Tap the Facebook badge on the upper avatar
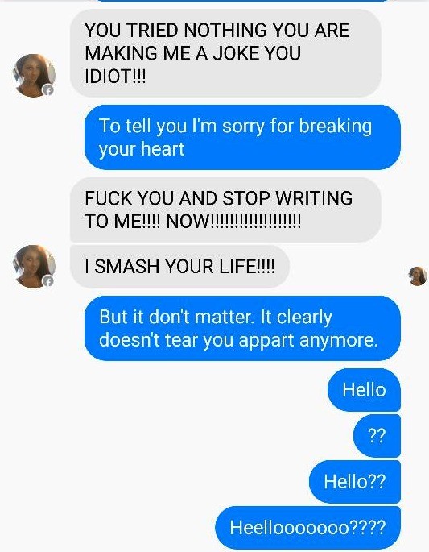 (x=48, y=90)
